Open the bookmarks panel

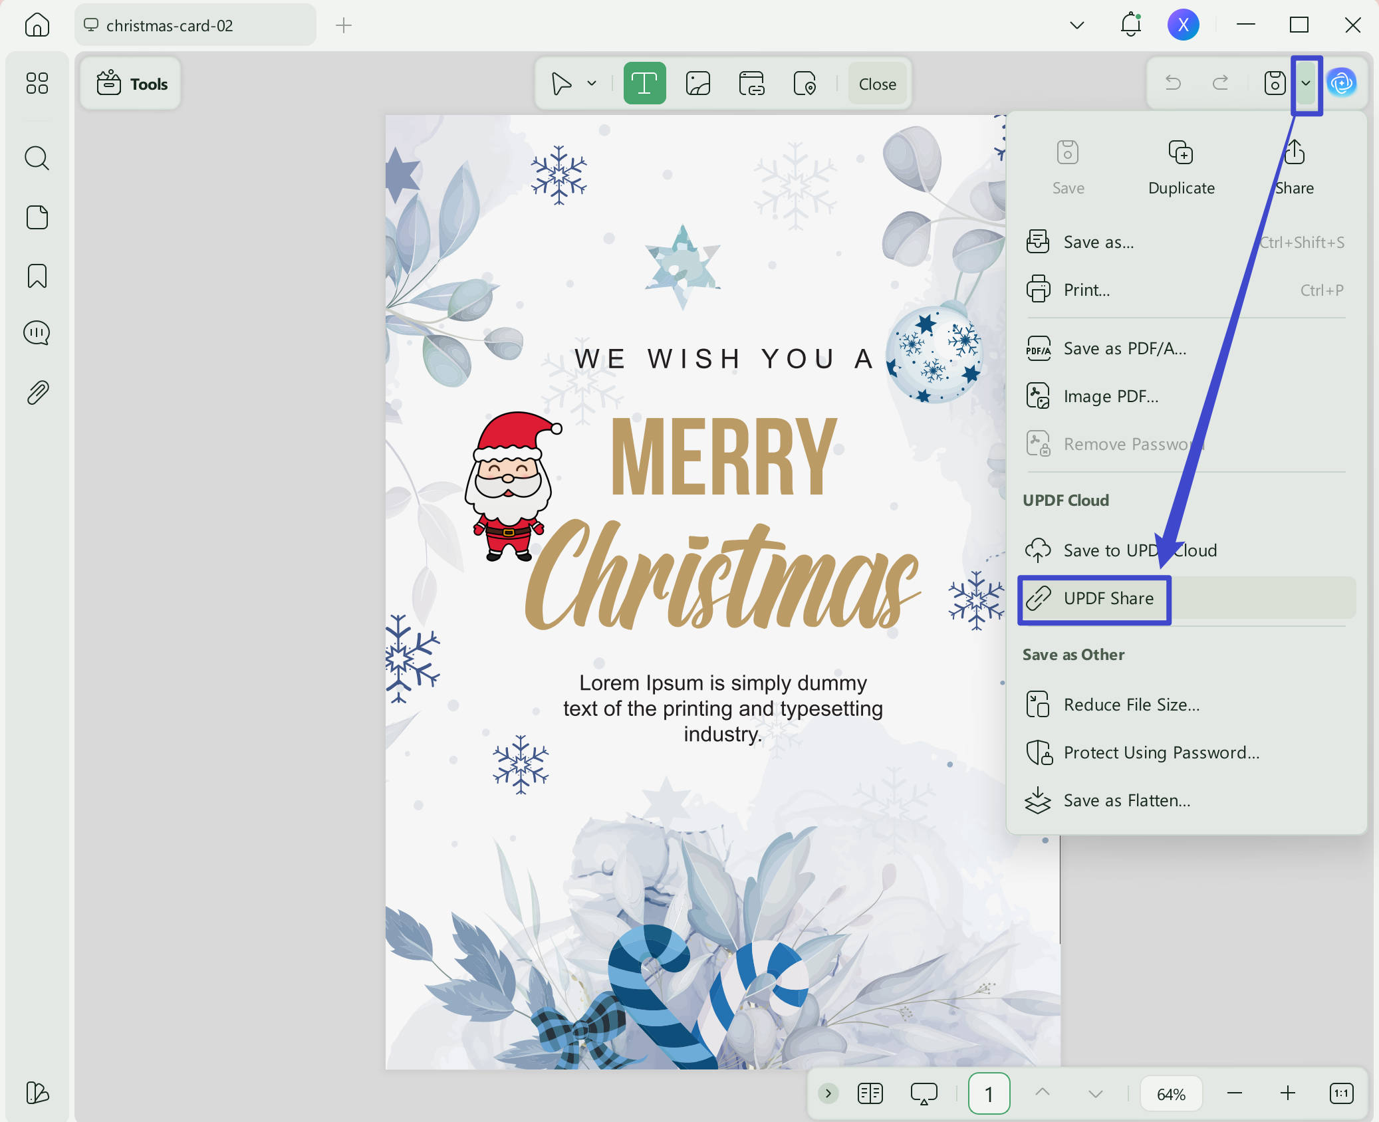pos(37,276)
